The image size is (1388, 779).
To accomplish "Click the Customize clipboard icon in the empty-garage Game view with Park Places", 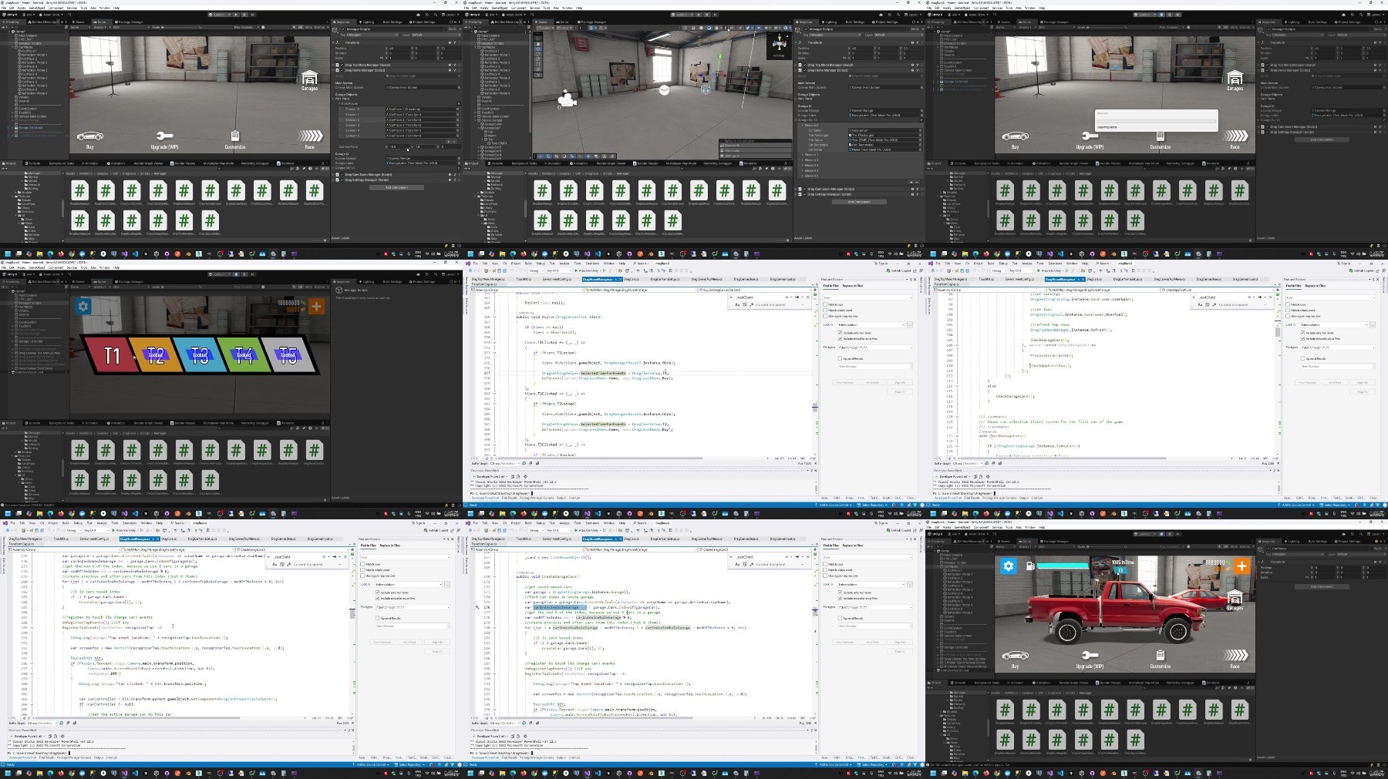I will coord(234,136).
